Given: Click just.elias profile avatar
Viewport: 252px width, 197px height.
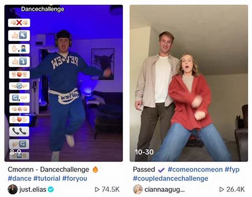Looking at the screenshot, I should pyautogui.click(x=13, y=189).
